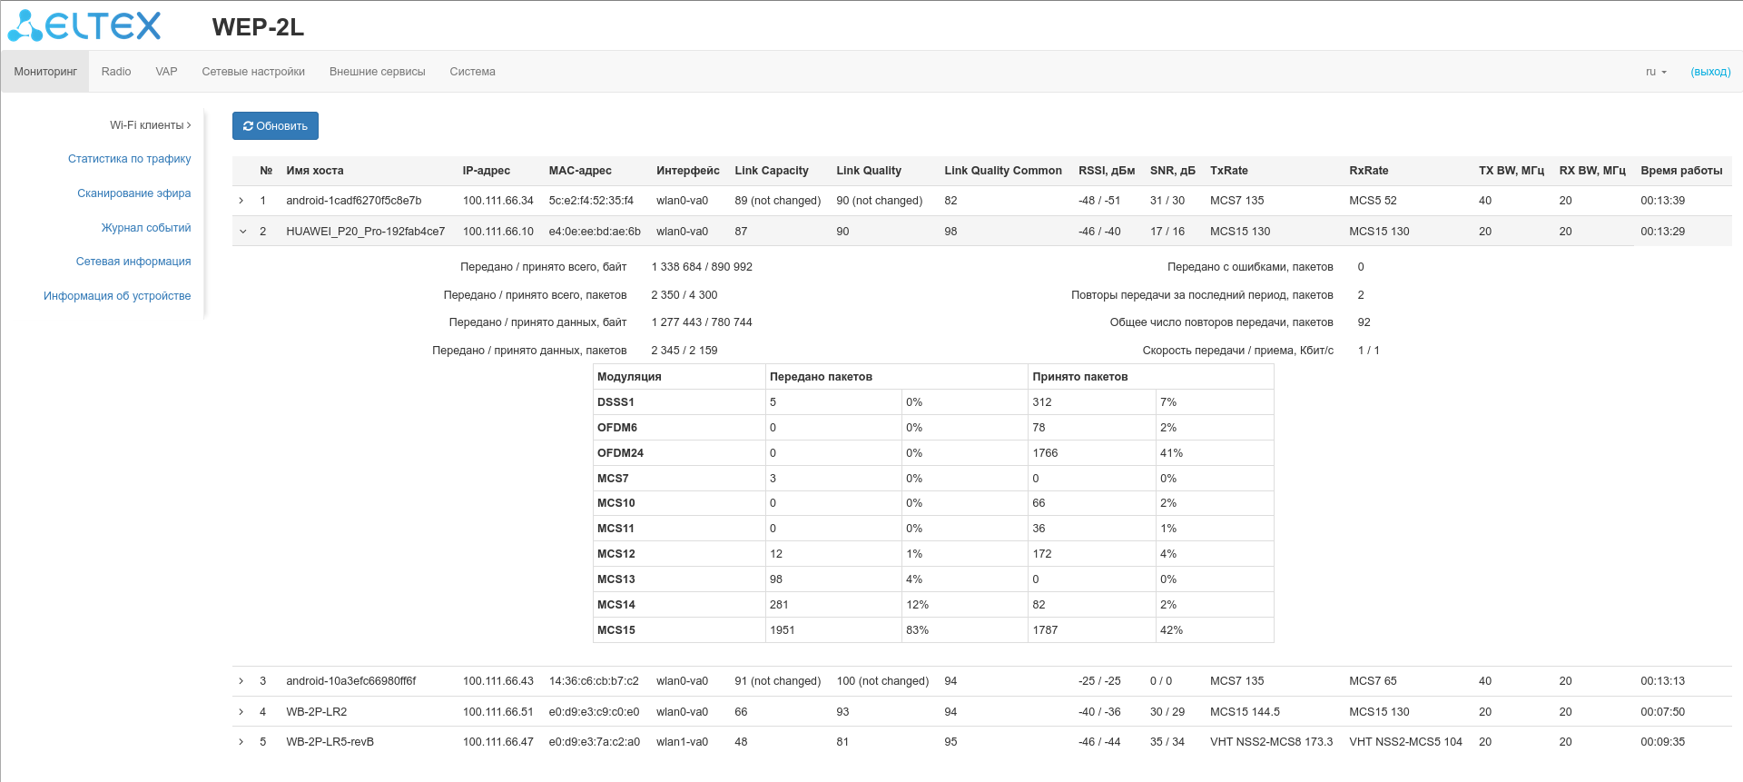Viewport: 1743px width, 782px height.
Task: Open the VAP tab
Action: (x=166, y=72)
